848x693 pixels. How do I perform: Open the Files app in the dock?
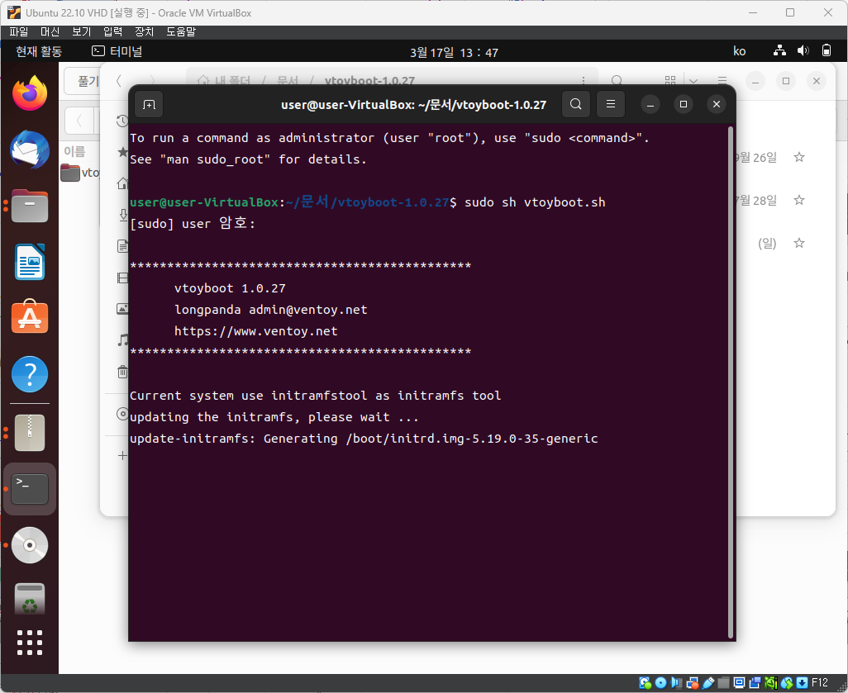pyautogui.click(x=30, y=206)
